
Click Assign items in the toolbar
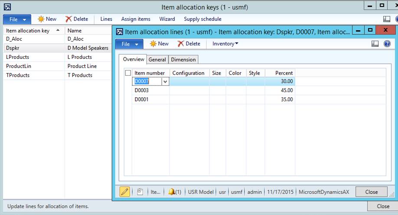136,19
